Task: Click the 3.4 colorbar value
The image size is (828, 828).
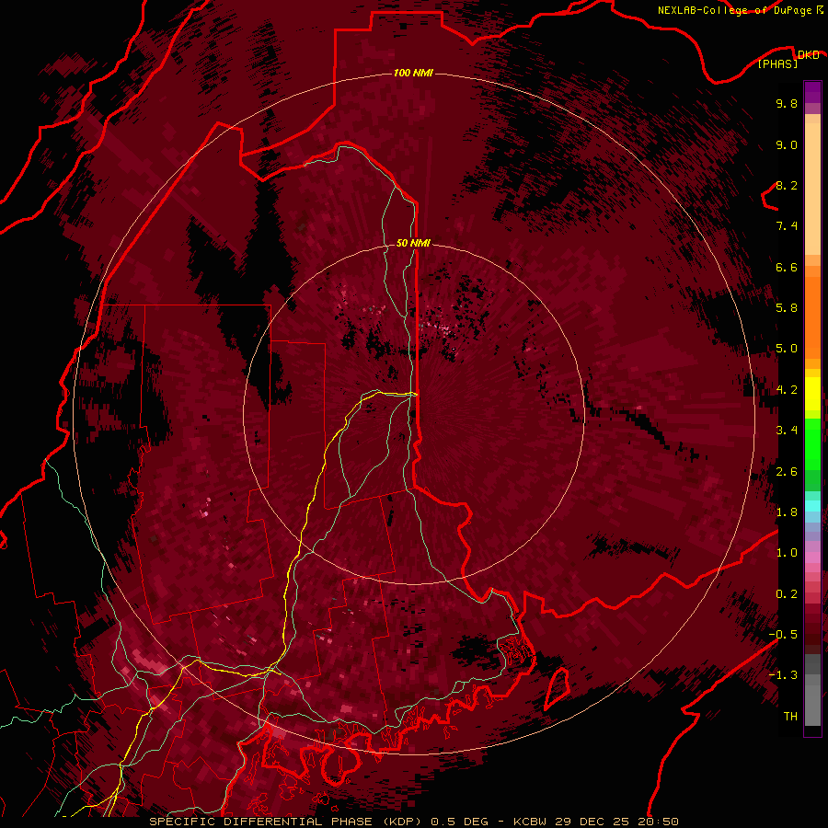Action: [787, 431]
